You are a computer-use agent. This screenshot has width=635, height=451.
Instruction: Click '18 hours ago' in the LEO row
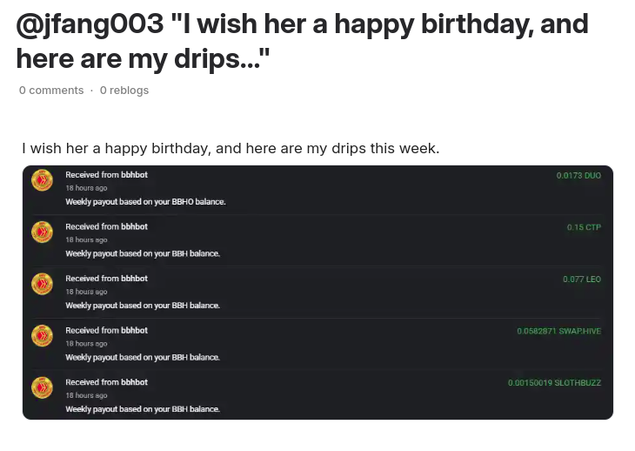86,292
